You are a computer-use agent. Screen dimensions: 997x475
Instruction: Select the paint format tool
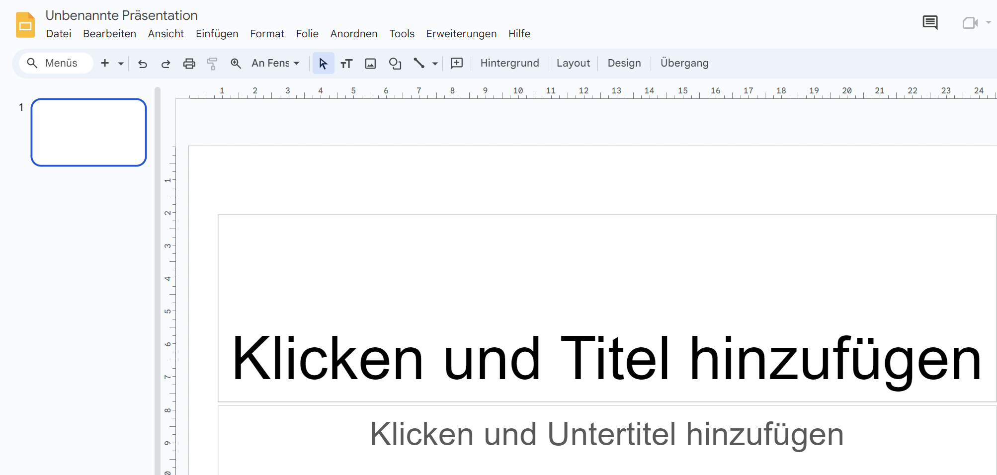coord(212,64)
